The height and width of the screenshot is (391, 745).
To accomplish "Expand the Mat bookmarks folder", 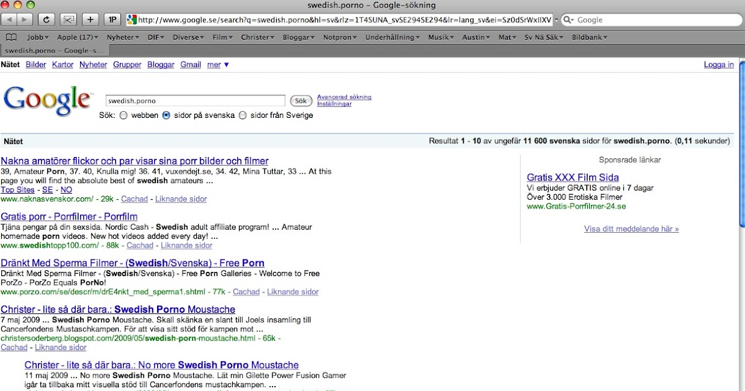I will click(507, 37).
